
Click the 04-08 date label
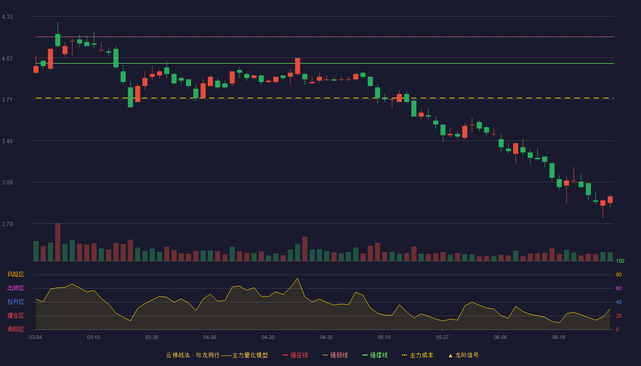coord(210,337)
